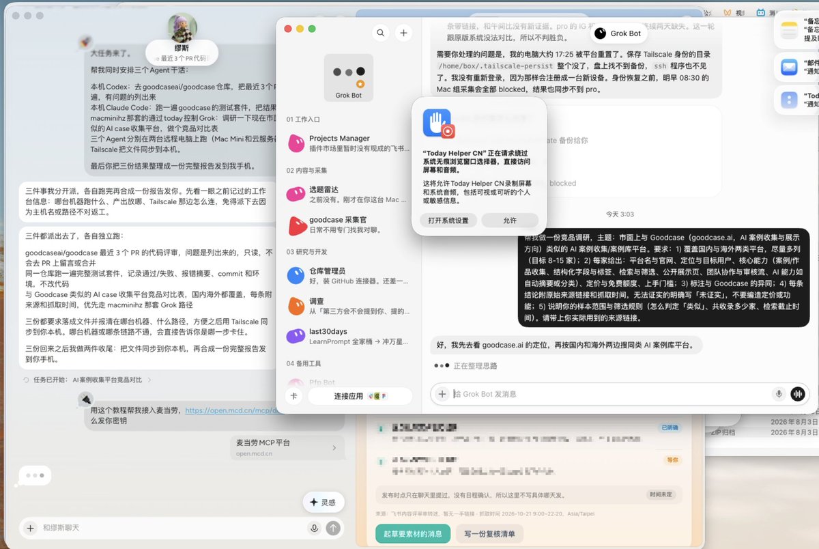Viewport: 819px width, 549px height.
Task: Open the 调查 conversation
Action: [x=349, y=305]
